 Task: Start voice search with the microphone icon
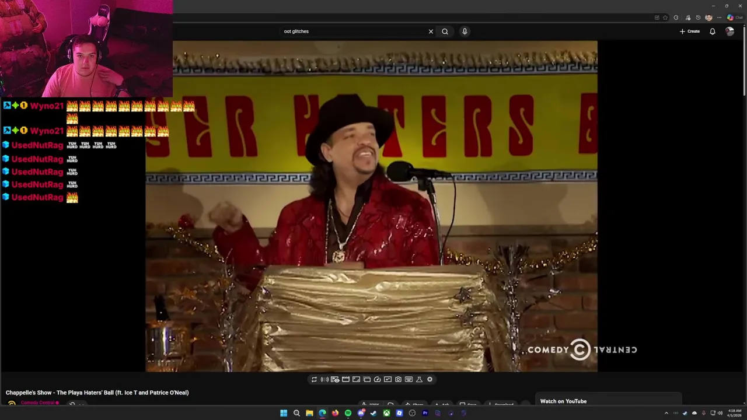pyautogui.click(x=465, y=32)
